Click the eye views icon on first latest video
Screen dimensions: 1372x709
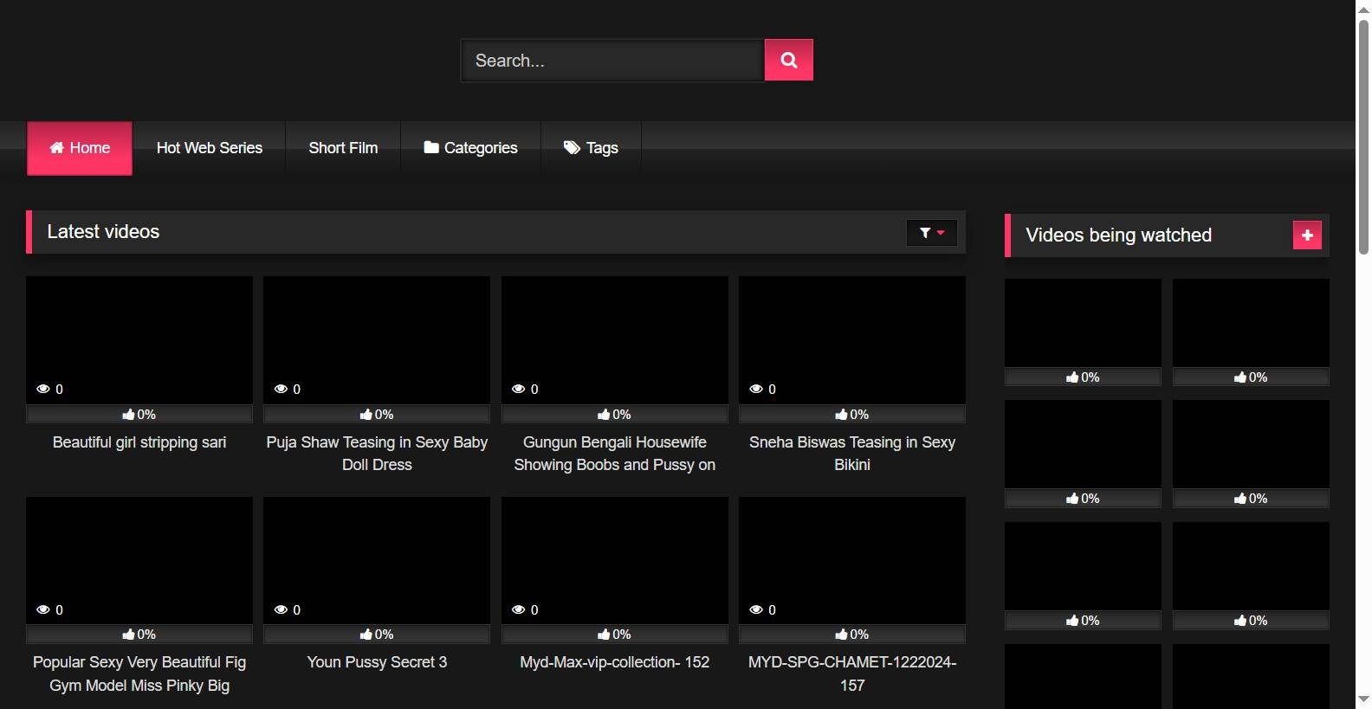coord(43,390)
